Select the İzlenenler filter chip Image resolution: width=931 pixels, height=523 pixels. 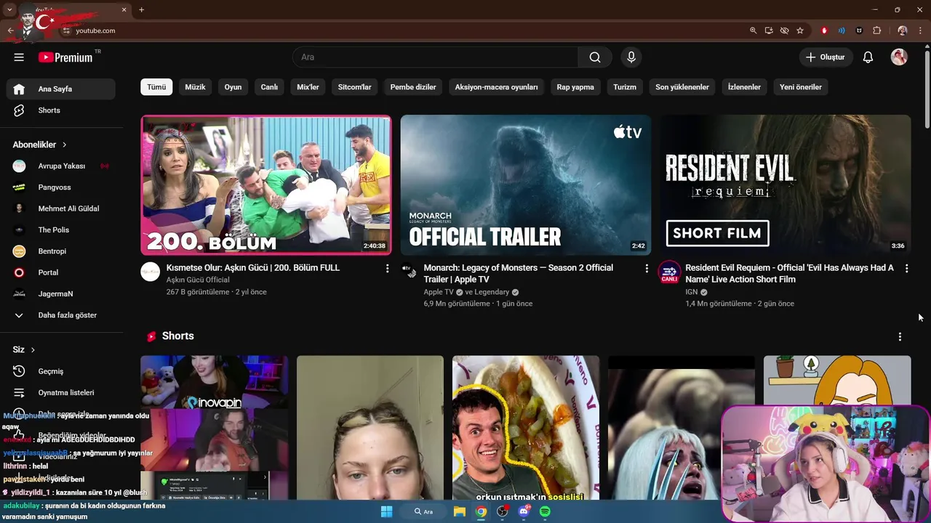coord(744,87)
